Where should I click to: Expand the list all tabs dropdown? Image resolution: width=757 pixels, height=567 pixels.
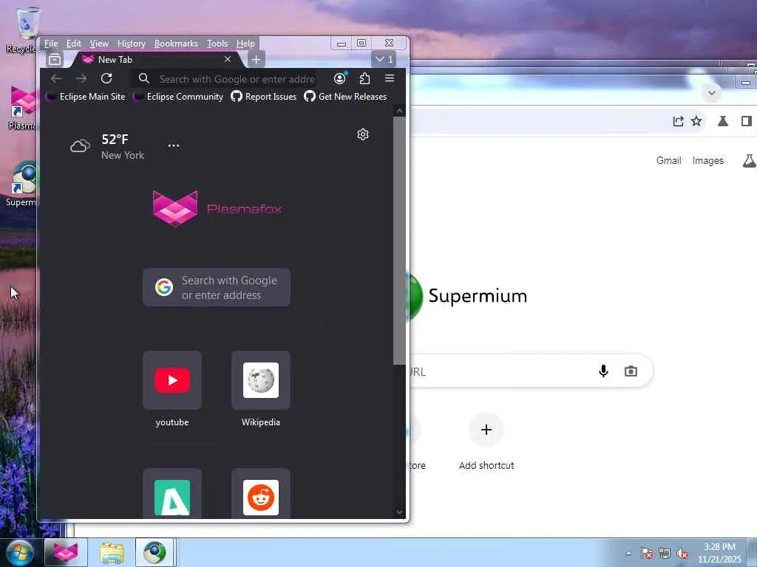(x=384, y=59)
